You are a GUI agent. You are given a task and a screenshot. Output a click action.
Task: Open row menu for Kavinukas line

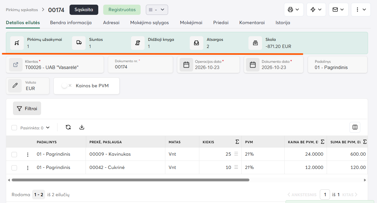(x=28, y=154)
